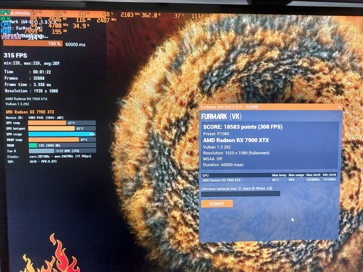Click the GPU temp 67°C bar
This screenshot has height=272, width=363.
62,123
